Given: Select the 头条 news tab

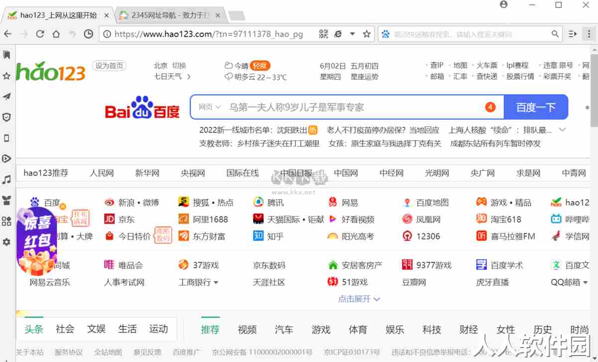Looking at the screenshot, I should (34, 329).
